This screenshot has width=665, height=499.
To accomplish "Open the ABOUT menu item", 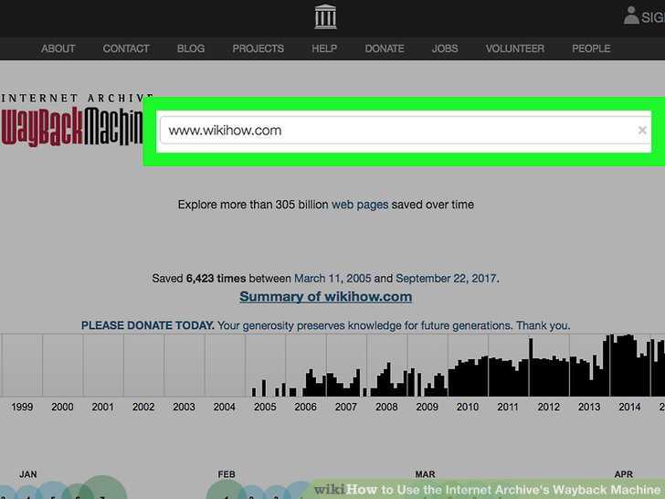I will 58,48.
